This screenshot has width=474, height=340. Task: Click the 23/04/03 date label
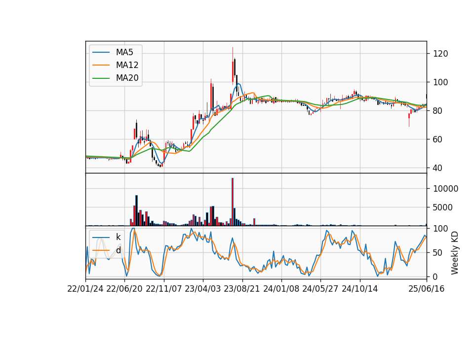pyautogui.click(x=203, y=289)
